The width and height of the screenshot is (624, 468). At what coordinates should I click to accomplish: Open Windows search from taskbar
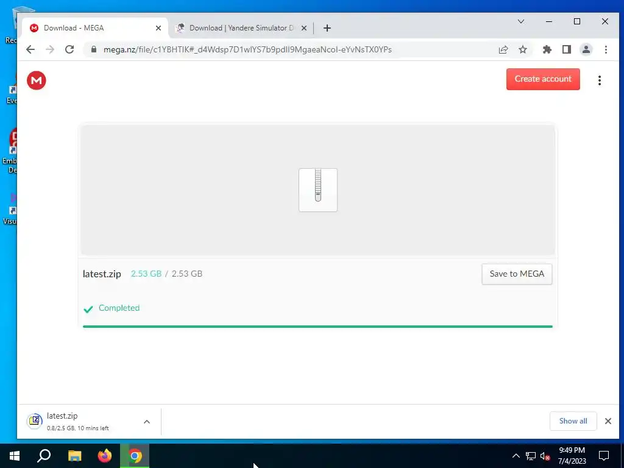point(44,456)
